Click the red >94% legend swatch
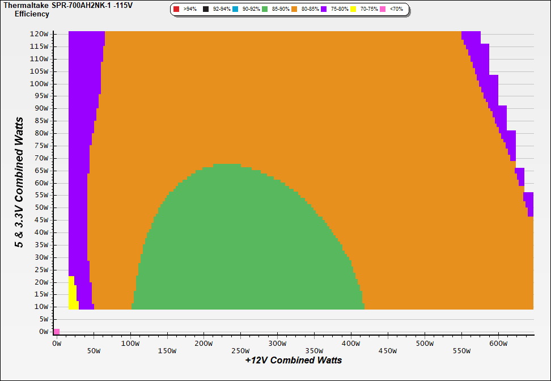The height and width of the screenshot is (381, 551). click(x=177, y=10)
